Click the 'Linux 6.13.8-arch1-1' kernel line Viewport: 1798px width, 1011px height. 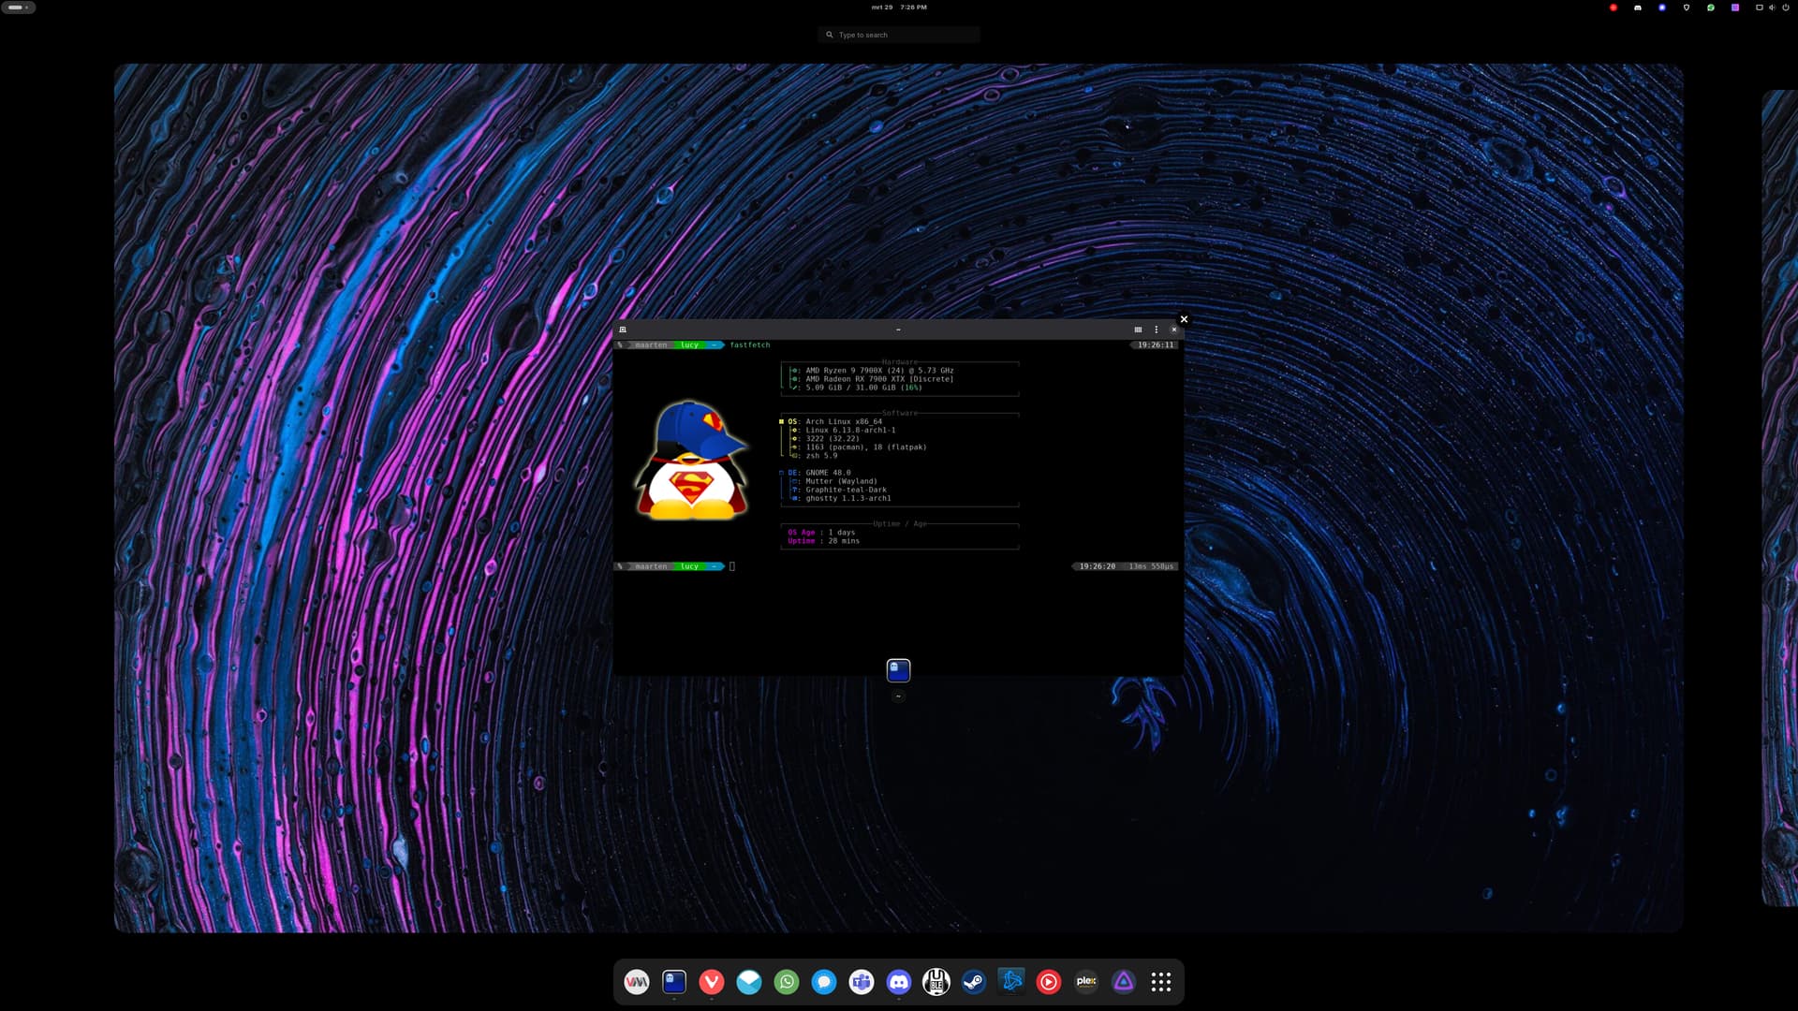tap(850, 431)
